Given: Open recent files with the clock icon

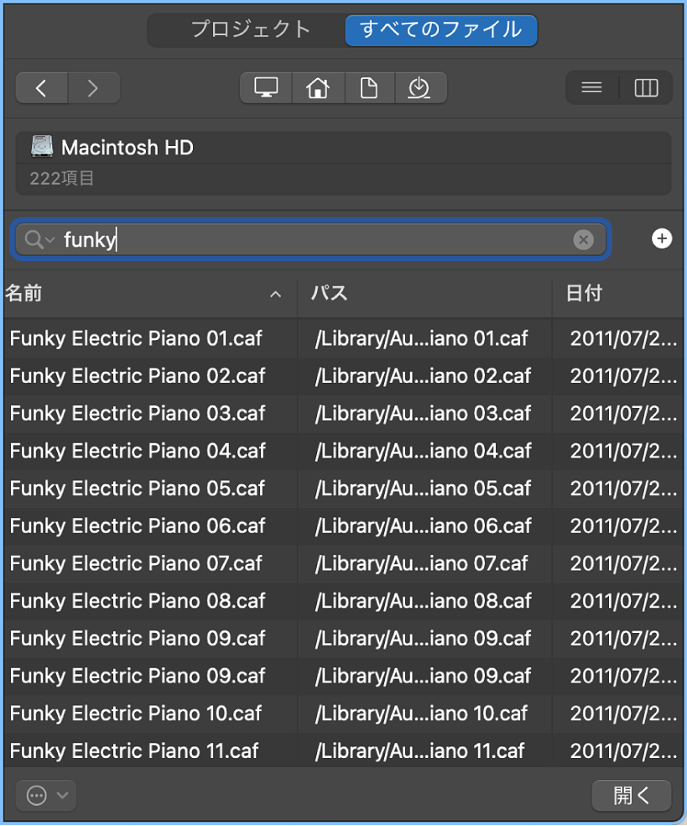Looking at the screenshot, I should tap(420, 87).
